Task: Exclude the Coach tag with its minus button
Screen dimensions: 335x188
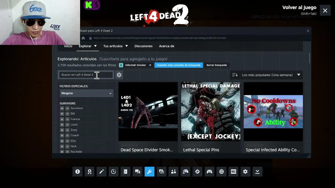Action: (x=67, y=136)
